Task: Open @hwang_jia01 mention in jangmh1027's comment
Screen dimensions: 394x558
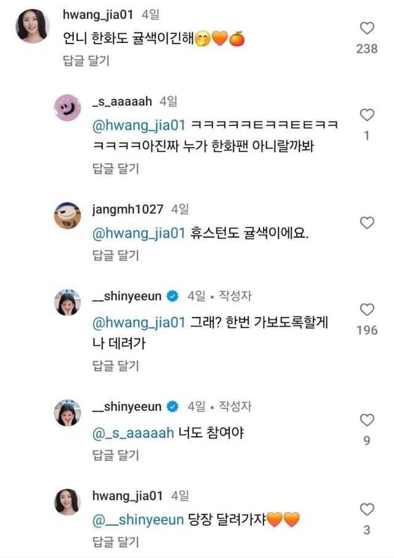Action: [x=139, y=234]
